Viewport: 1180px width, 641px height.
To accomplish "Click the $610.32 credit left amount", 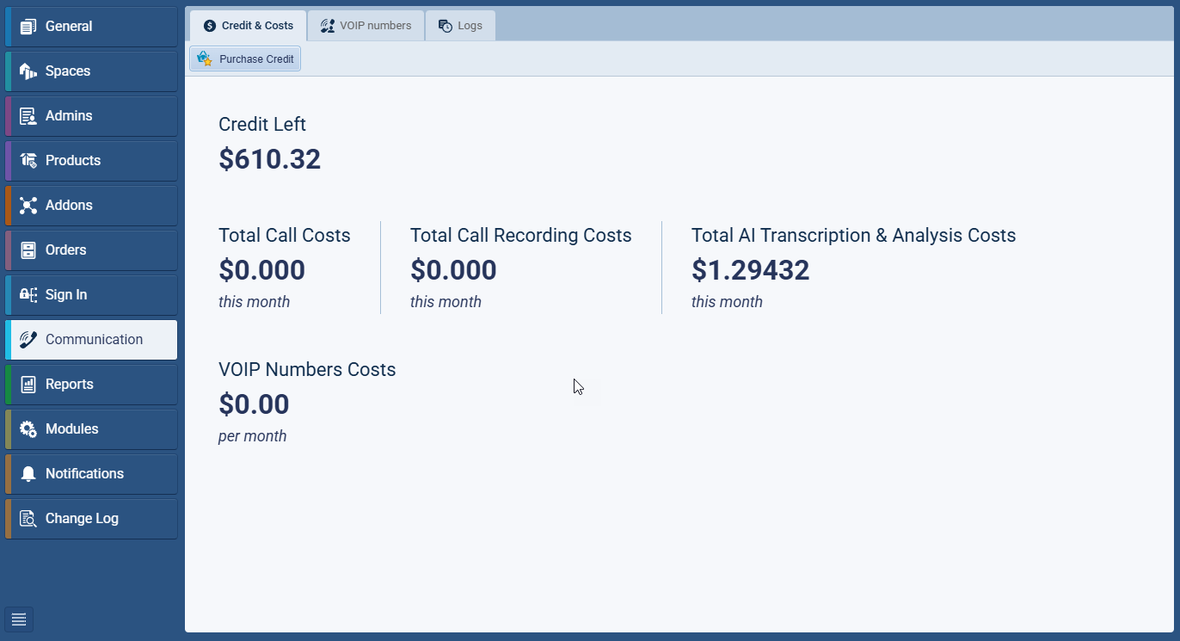I will (x=269, y=159).
